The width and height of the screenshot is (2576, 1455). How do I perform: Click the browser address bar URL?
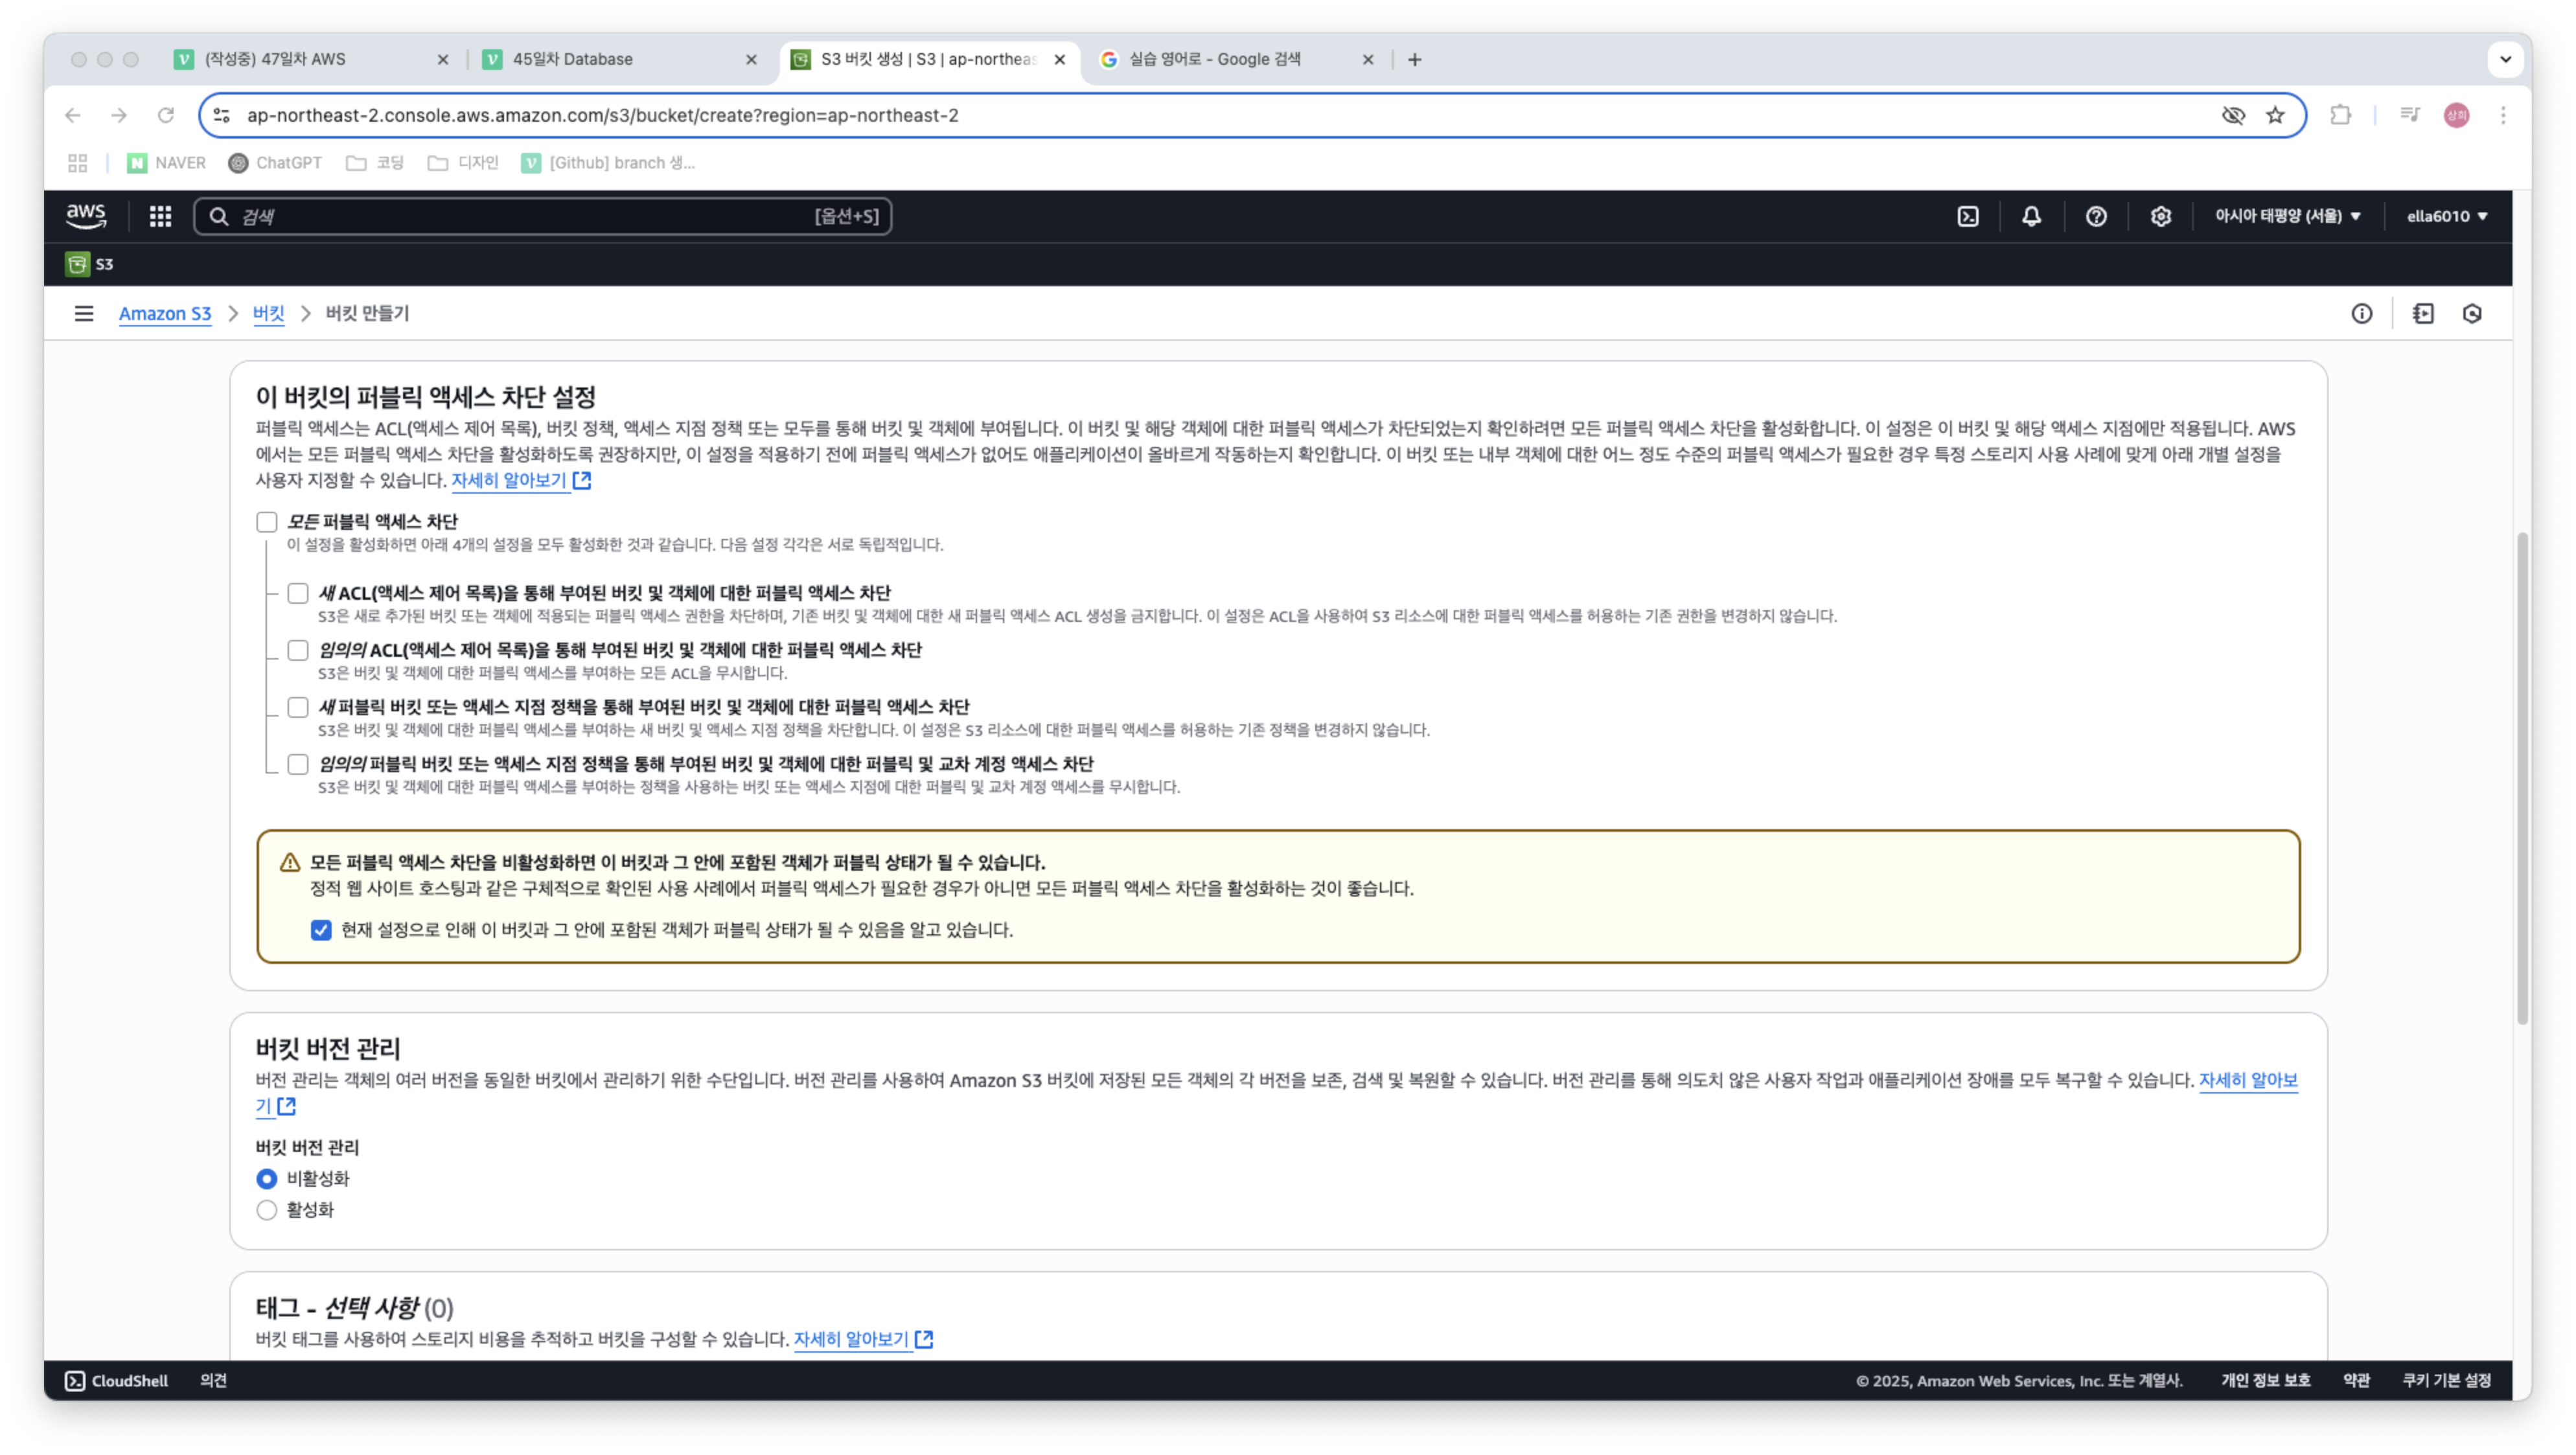point(602,115)
